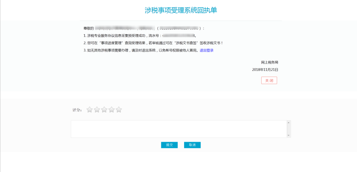Rate with the fifth star
This screenshot has height=172, width=357.
(119, 110)
